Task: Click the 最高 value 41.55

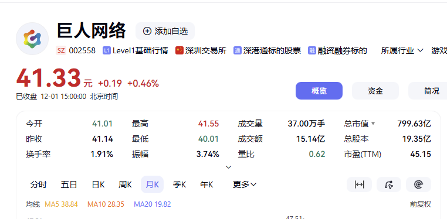Action: click(x=208, y=124)
